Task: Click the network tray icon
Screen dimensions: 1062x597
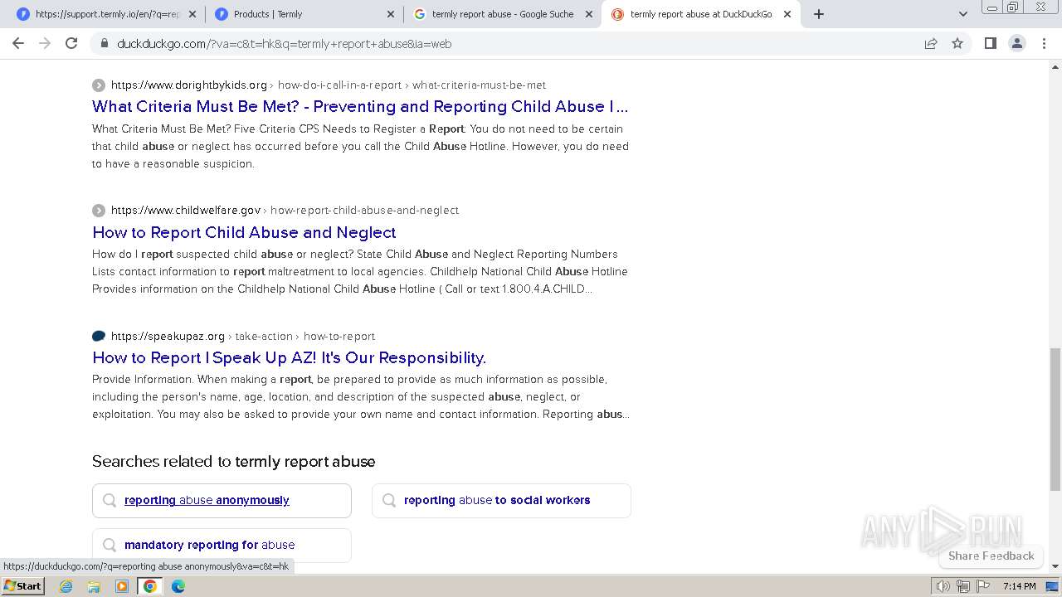Action: pos(963,586)
